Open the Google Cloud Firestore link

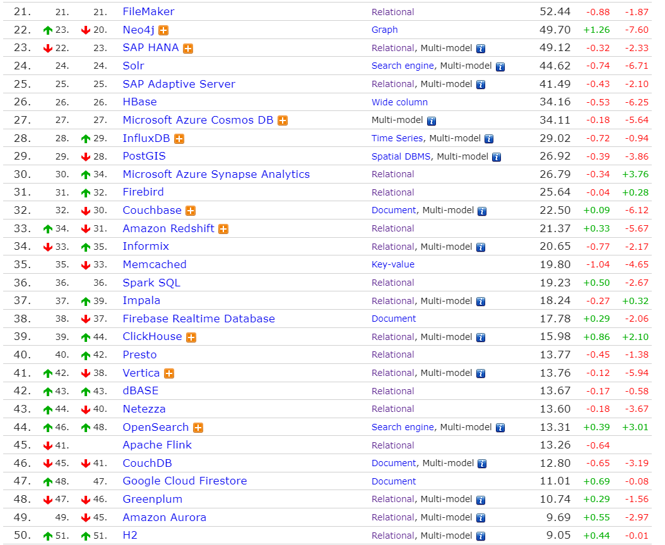coord(185,481)
